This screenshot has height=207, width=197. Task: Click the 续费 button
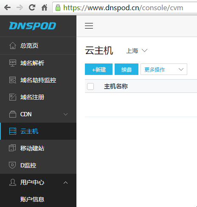point(127,69)
